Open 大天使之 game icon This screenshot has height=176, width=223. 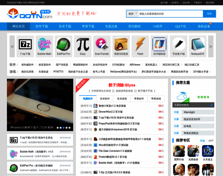[x=208, y=151]
